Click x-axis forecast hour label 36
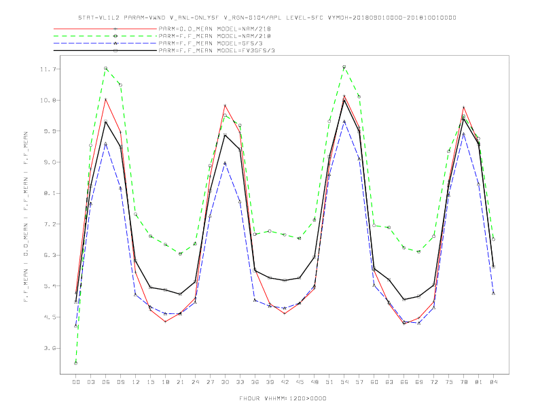Viewport: 538px width, 416px height. click(255, 382)
